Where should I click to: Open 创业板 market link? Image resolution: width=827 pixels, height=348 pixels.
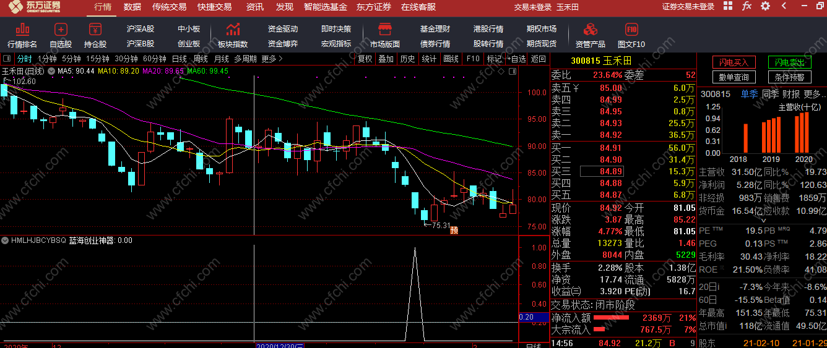coord(189,44)
